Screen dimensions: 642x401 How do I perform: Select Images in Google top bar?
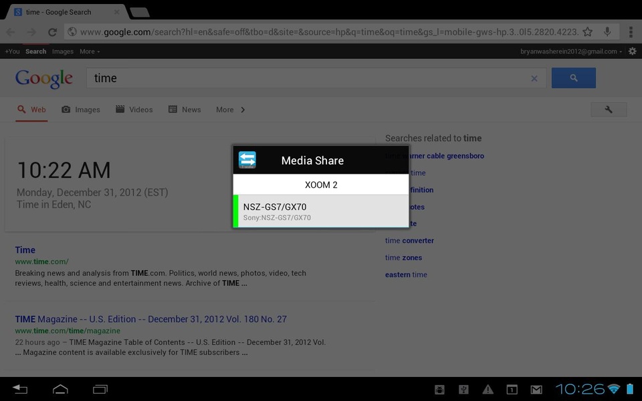click(63, 51)
